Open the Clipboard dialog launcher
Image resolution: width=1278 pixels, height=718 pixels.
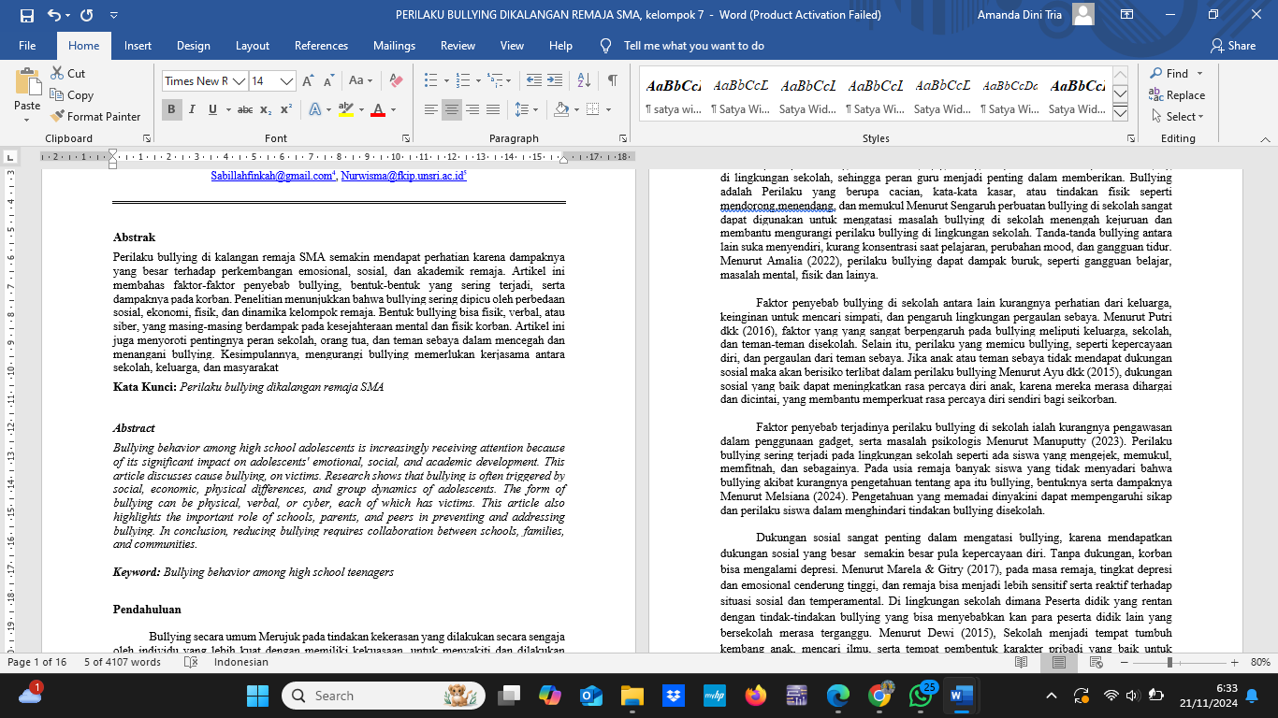coord(146,137)
